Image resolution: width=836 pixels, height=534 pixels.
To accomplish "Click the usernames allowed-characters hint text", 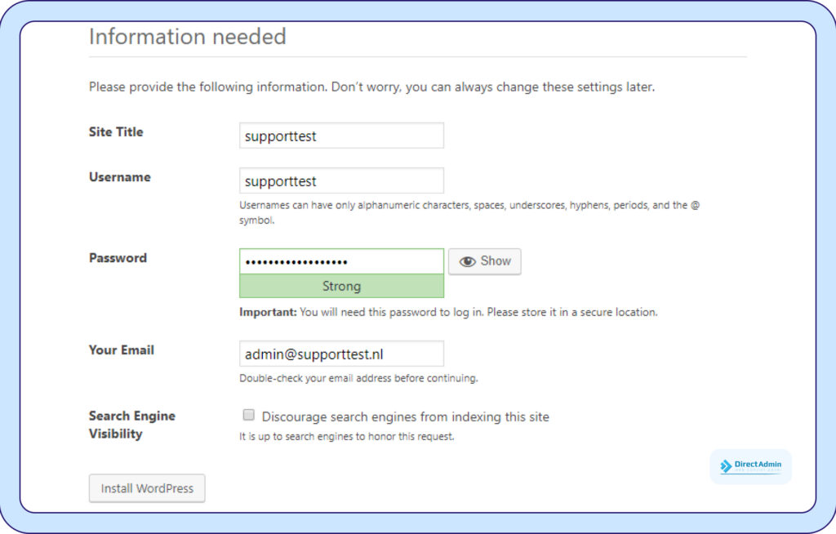I will point(469,212).
